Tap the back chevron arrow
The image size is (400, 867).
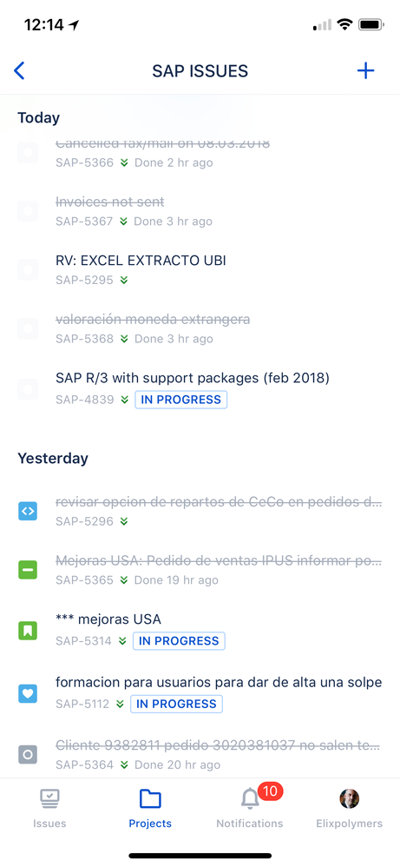pos(19,70)
